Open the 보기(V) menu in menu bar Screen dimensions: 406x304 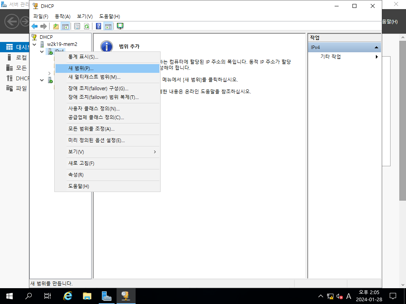pos(85,16)
